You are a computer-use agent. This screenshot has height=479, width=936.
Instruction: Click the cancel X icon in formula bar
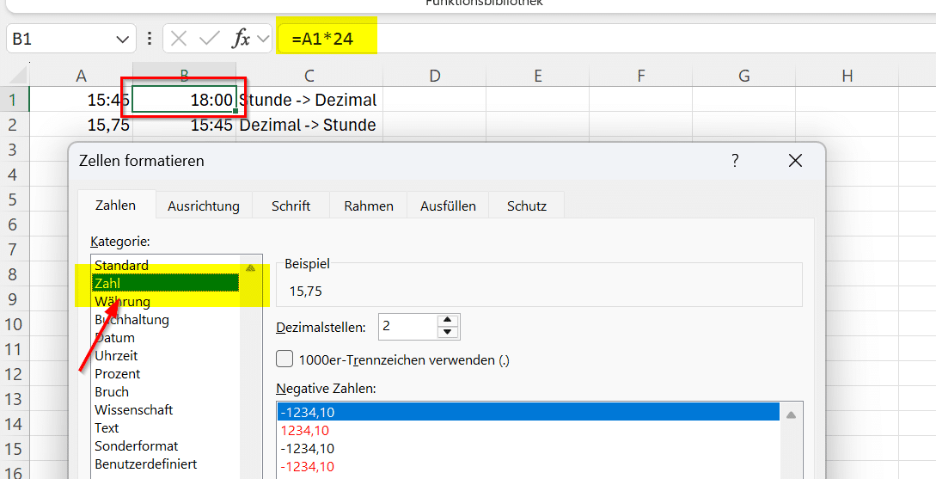[179, 39]
